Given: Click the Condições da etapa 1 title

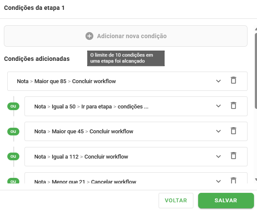Looking at the screenshot, I should (34, 8).
